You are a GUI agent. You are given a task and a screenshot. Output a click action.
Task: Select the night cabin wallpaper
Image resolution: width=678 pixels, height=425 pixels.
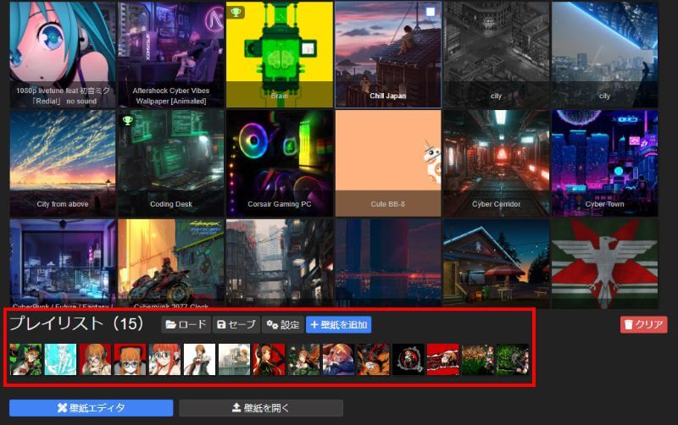[x=497, y=263]
